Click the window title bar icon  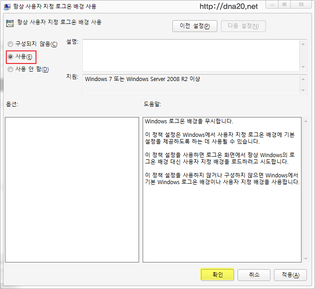point(7,7)
